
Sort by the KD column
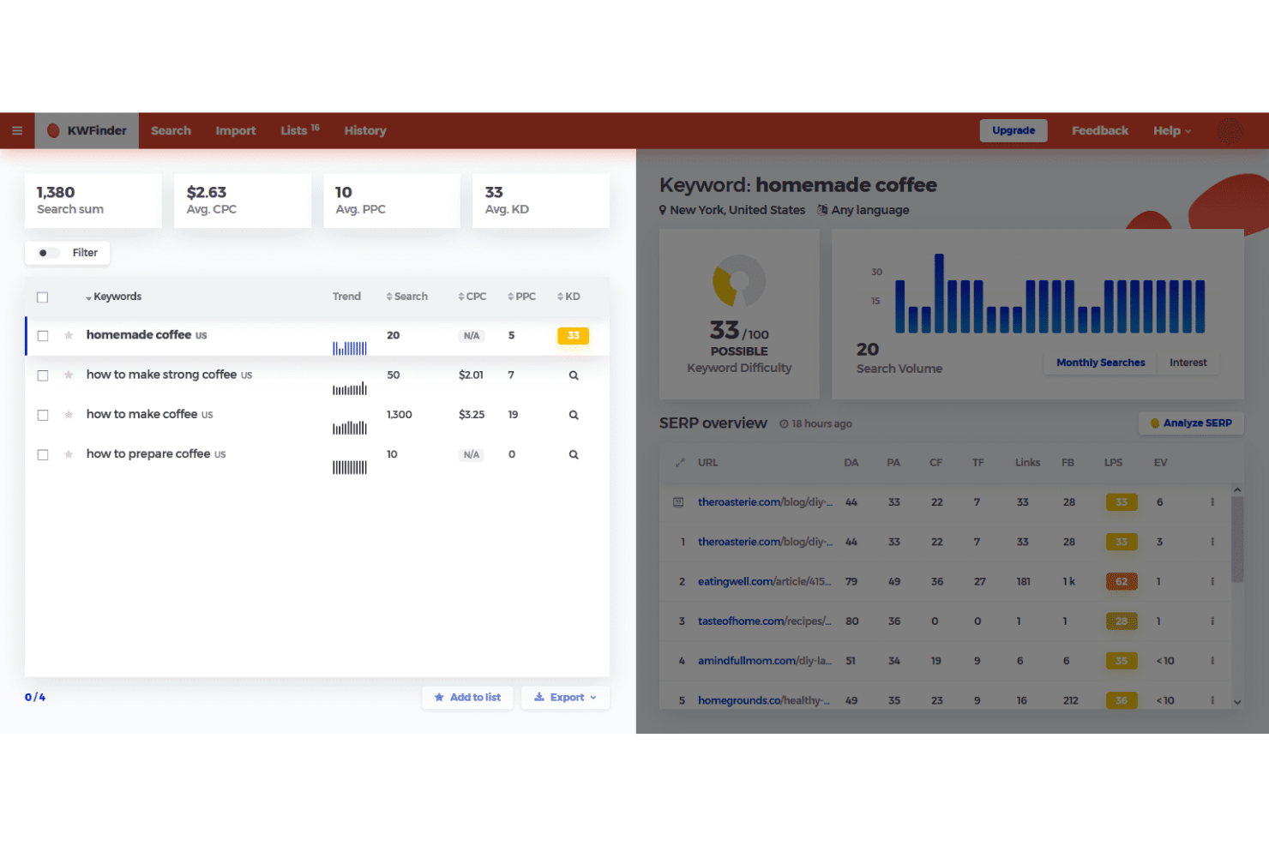coord(568,297)
